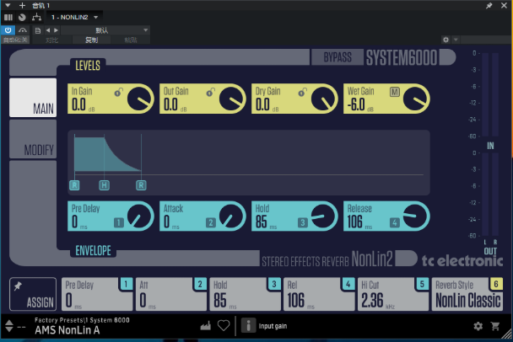
Task: Click the signal routing icon in toolbar
Action: pyautogui.click(x=35, y=17)
